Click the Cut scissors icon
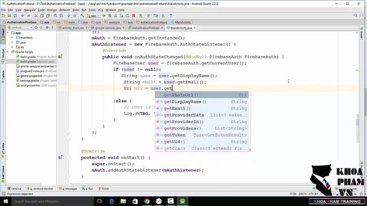 coord(36,15)
